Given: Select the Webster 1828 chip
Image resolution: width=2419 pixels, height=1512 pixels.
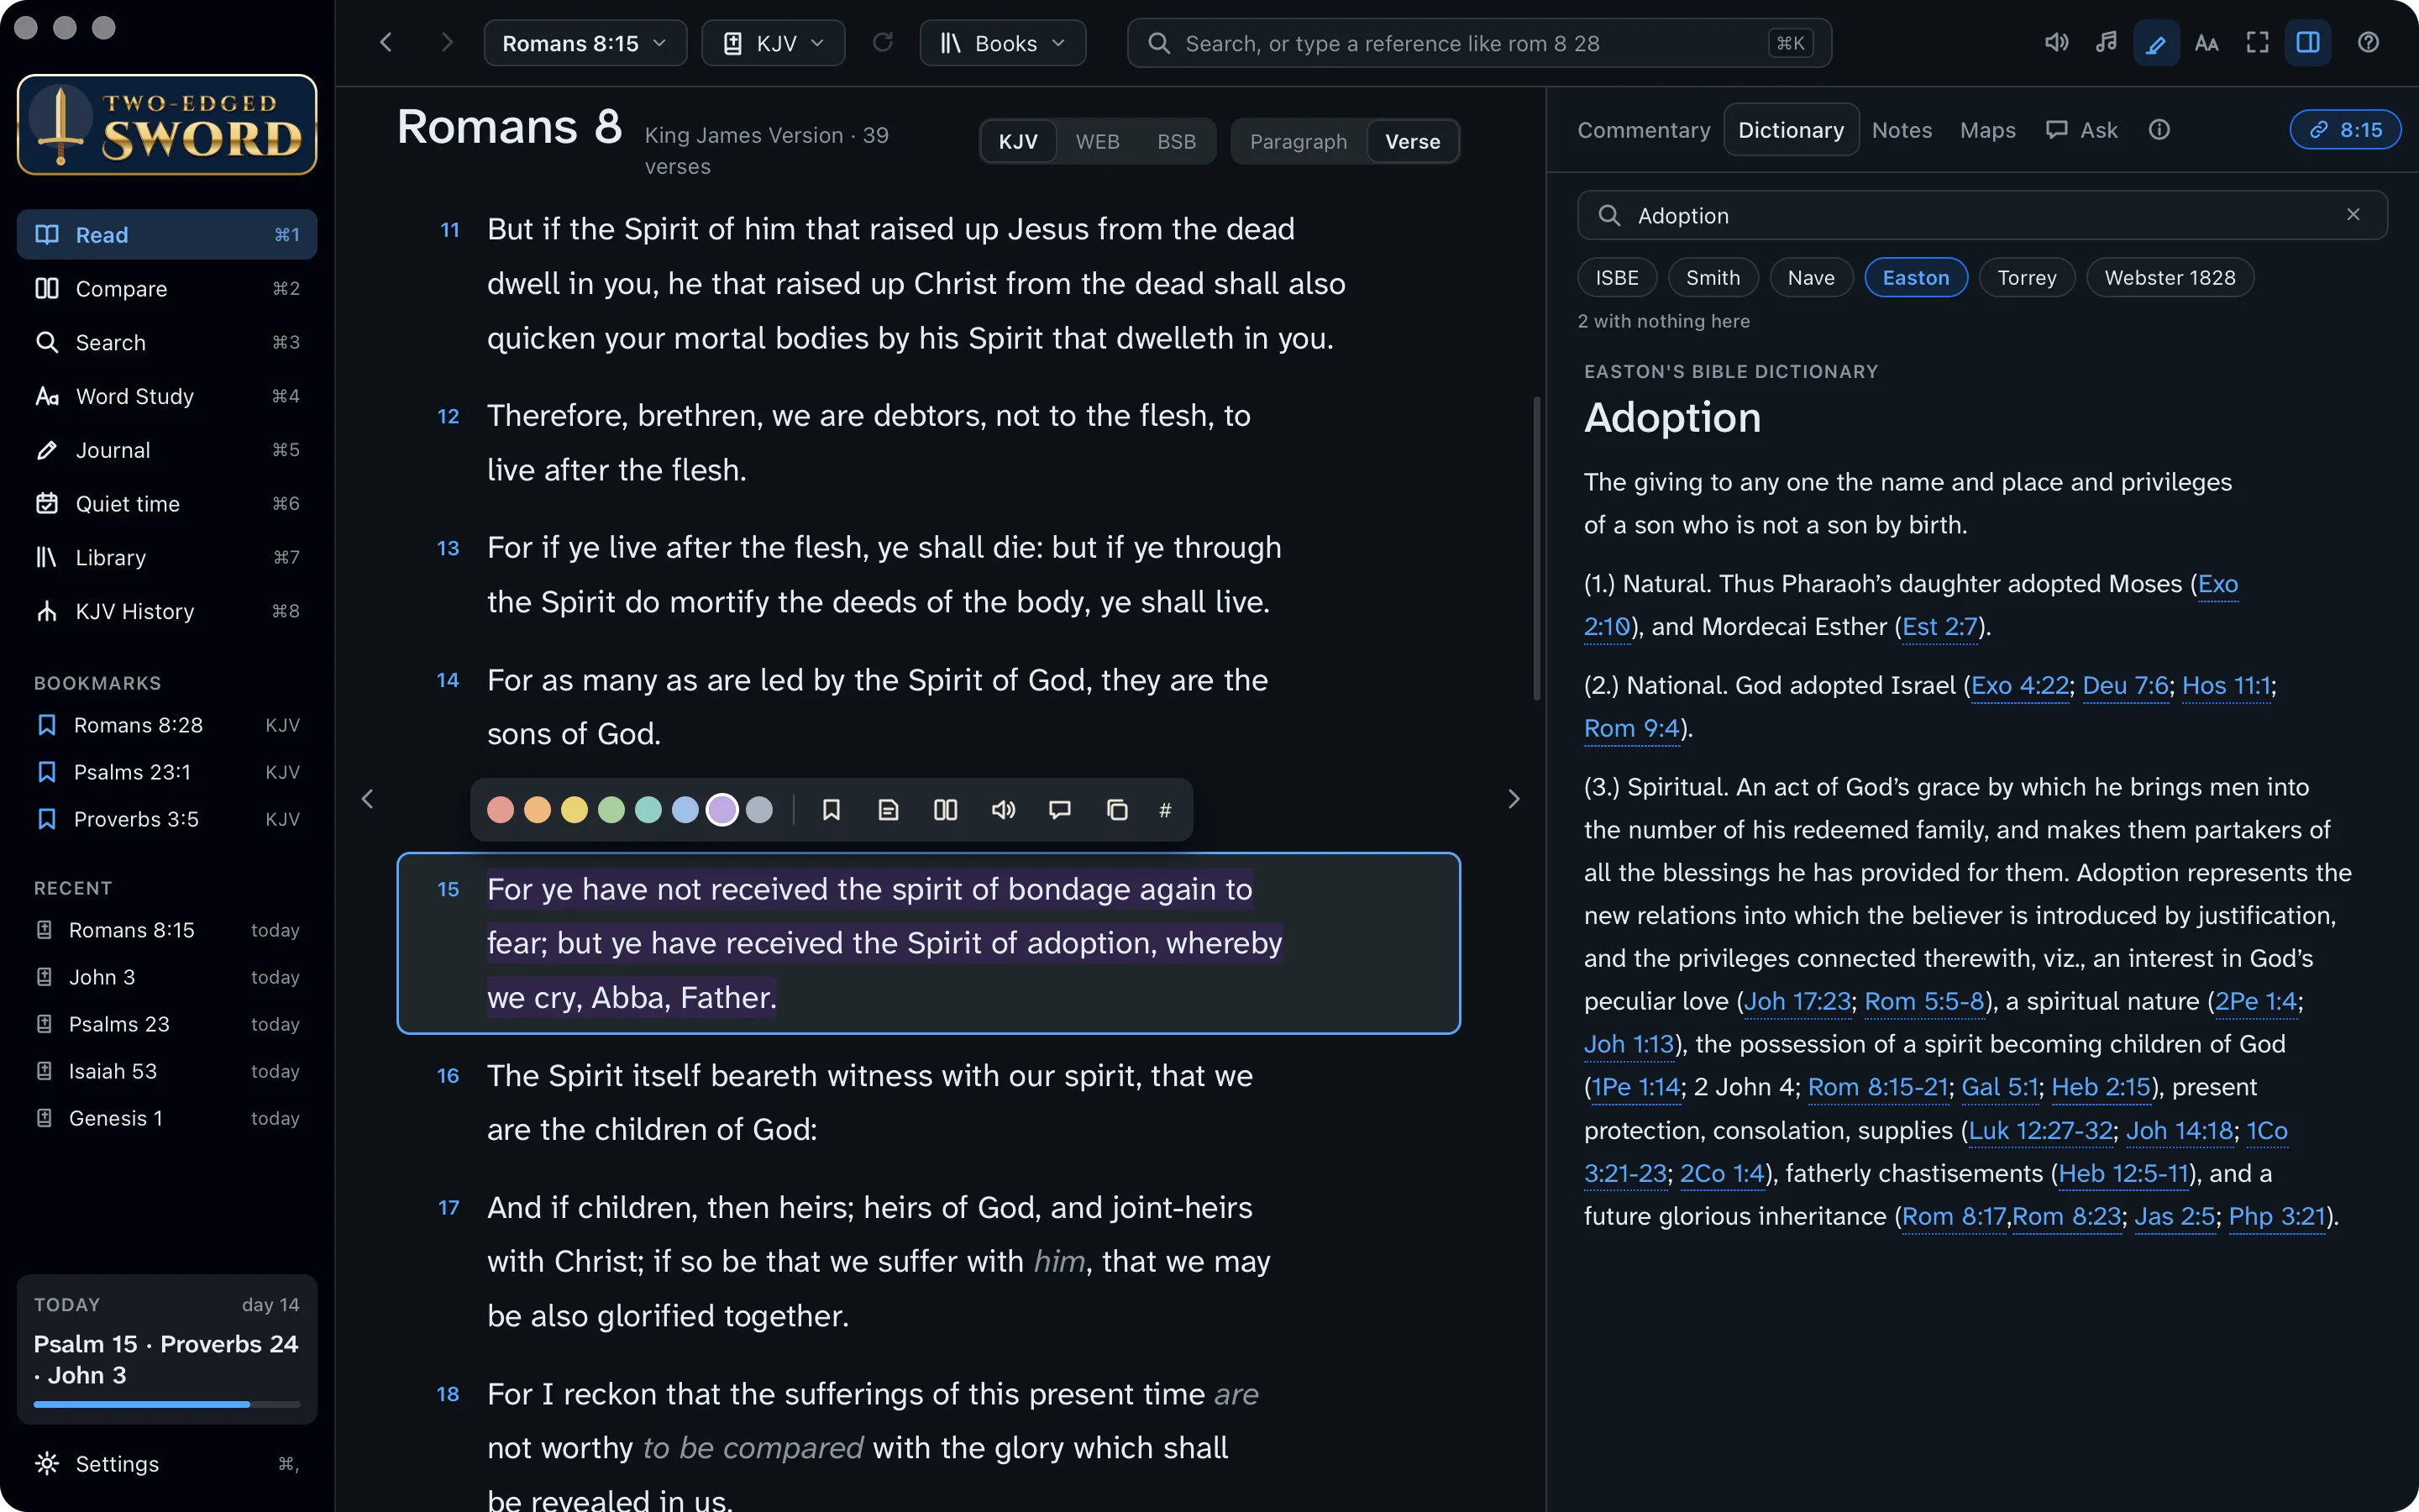Looking at the screenshot, I should (2169, 278).
